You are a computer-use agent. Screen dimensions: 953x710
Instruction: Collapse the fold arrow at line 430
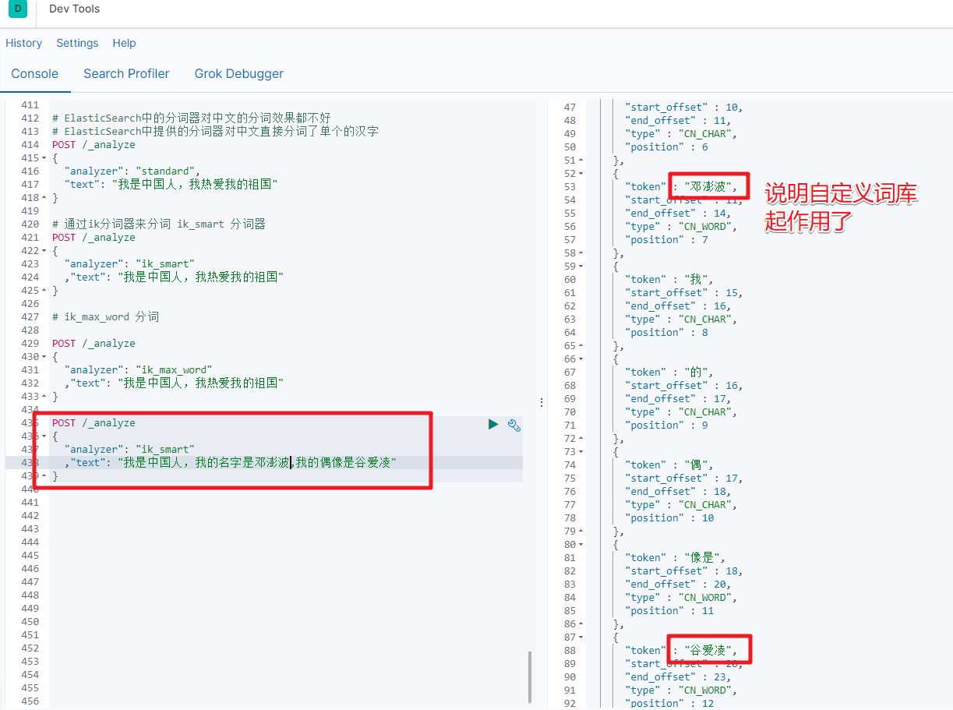[44, 357]
